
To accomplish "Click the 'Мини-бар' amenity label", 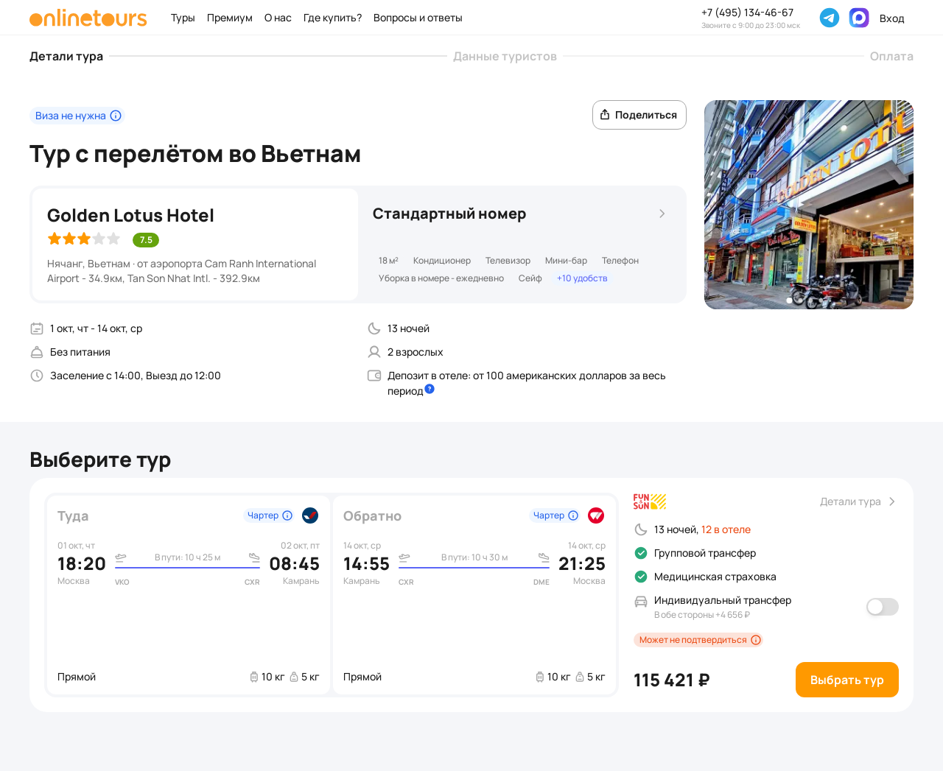I will click(x=566, y=261).
